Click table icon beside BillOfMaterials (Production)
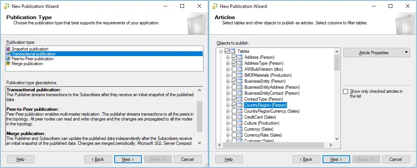Viewport: 417px width, 168px height. coord(240,75)
